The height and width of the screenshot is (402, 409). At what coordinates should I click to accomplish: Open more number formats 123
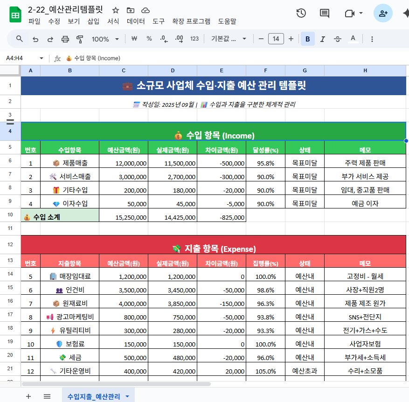point(194,39)
